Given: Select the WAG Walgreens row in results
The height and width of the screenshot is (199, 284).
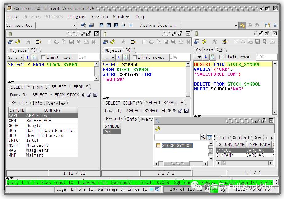Looking at the screenshot, I should click(31, 150).
